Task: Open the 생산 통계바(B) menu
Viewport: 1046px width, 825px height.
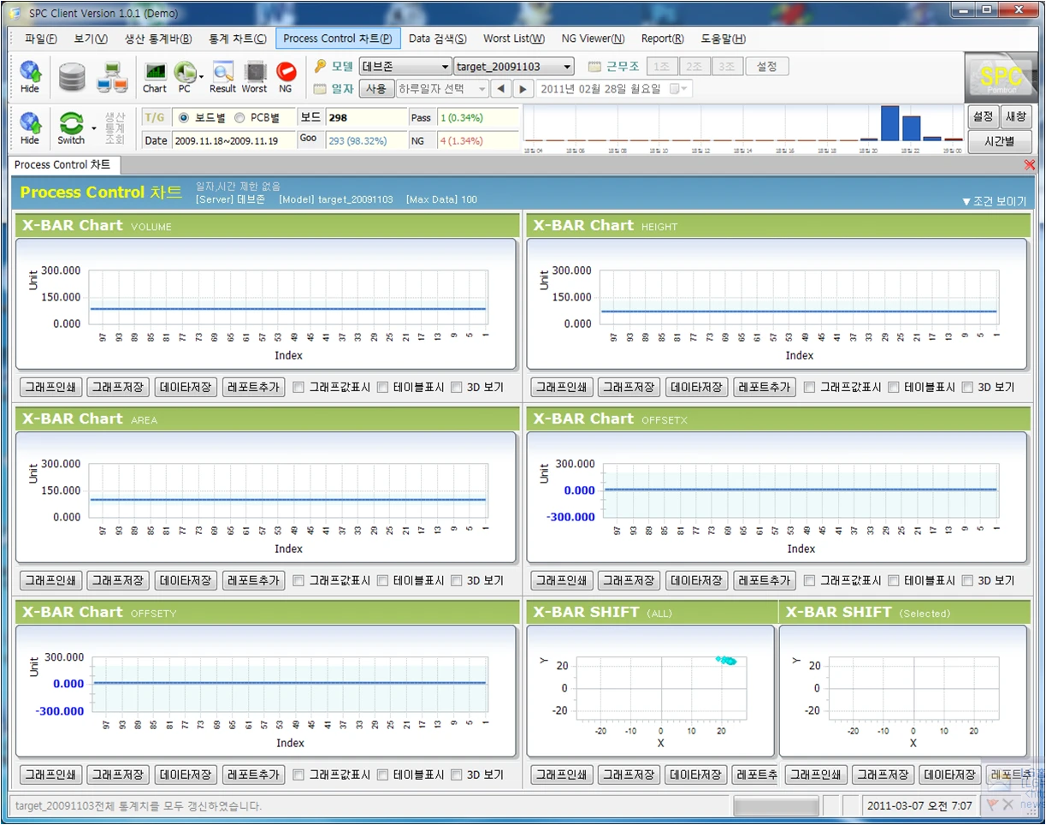Action: click(x=158, y=39)
